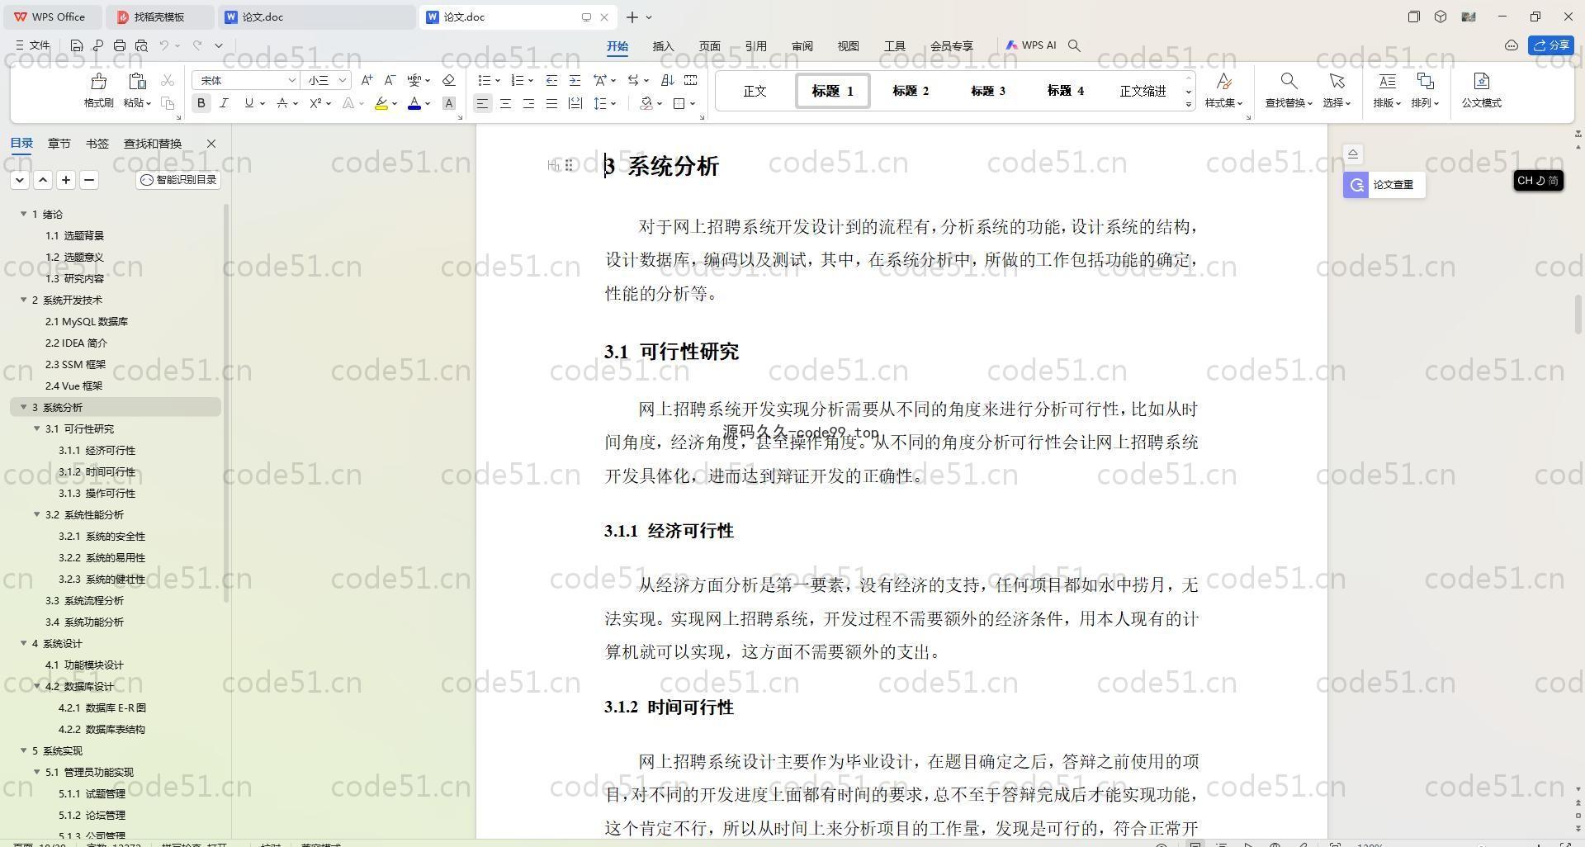Click the Sort (A-Z arrow) icon
1585x847 pixels.
[667, 80]
